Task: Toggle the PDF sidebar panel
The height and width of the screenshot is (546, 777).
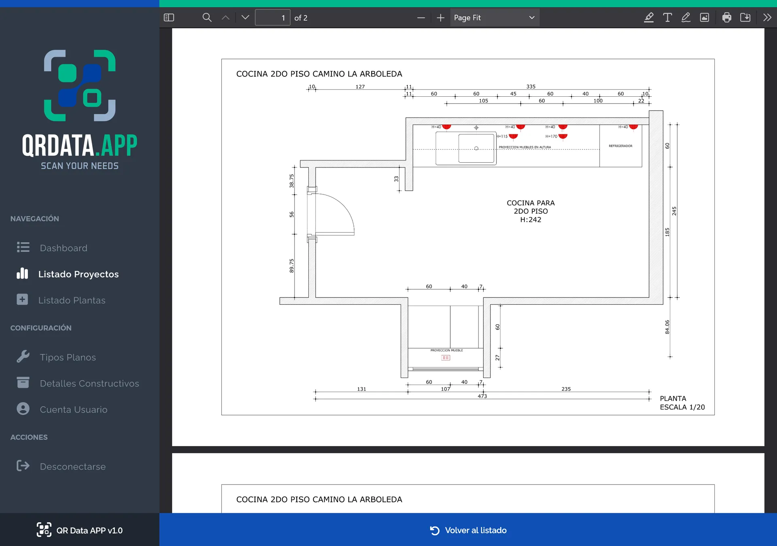Action: click(169, 17)
